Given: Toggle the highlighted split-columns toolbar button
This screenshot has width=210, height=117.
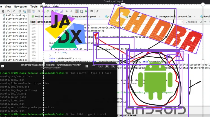Looking at the screenshot, I should click(x=29, y=11).
